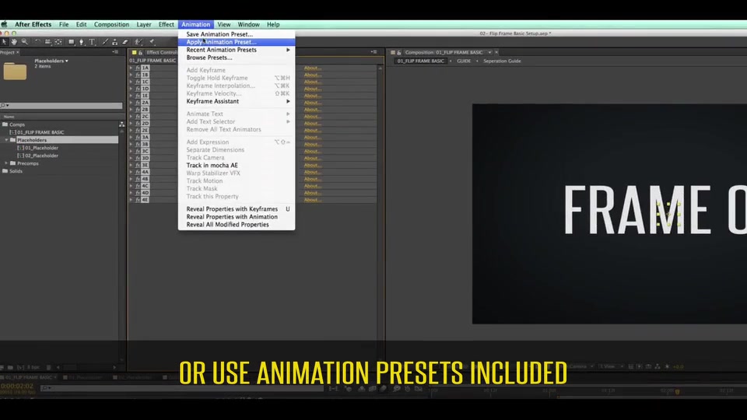Image resolution: width=747 pixels, height=420 pixels.
Task: Expand the 1A effect properties
Action: coord(131,68)
